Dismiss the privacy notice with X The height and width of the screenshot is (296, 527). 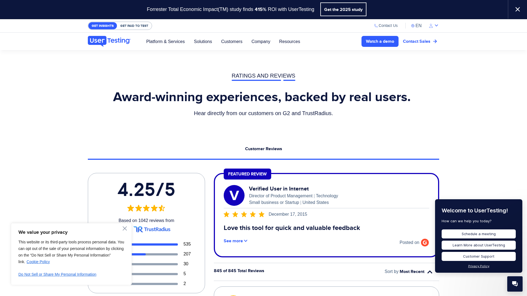click(125, 229)
